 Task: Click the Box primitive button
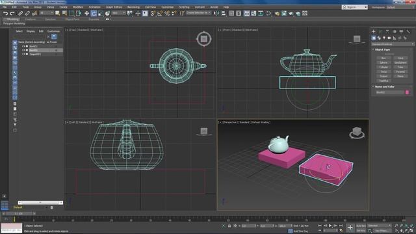[383, 58]
